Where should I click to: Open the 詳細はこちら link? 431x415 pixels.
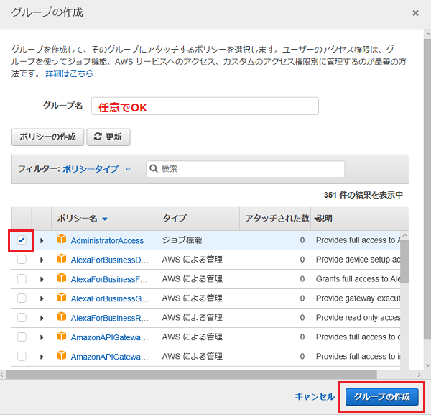69,73
